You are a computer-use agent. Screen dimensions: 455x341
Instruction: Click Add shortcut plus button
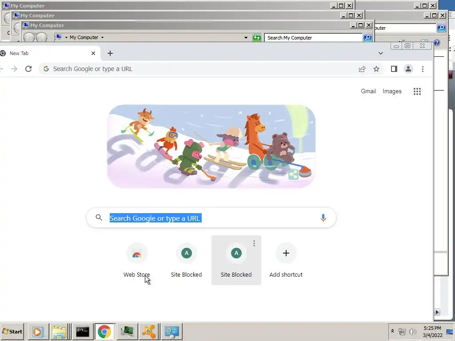[286, 253]
